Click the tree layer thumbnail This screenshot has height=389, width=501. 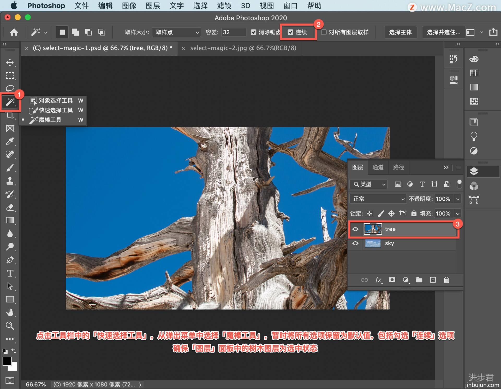click(x=373, y=229)
